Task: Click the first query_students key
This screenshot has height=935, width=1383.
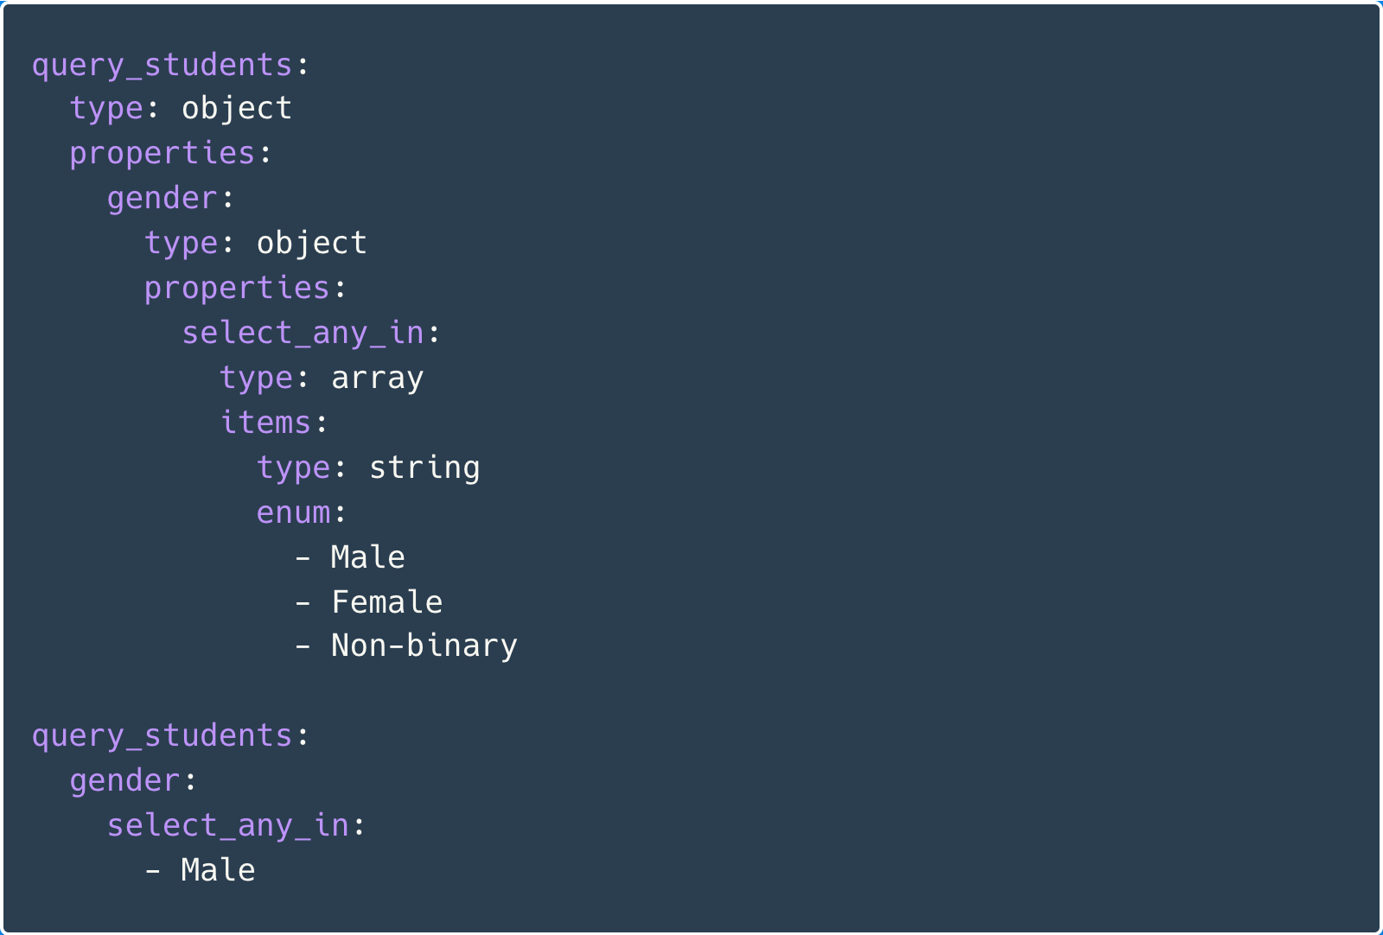Action: point(163,66)
